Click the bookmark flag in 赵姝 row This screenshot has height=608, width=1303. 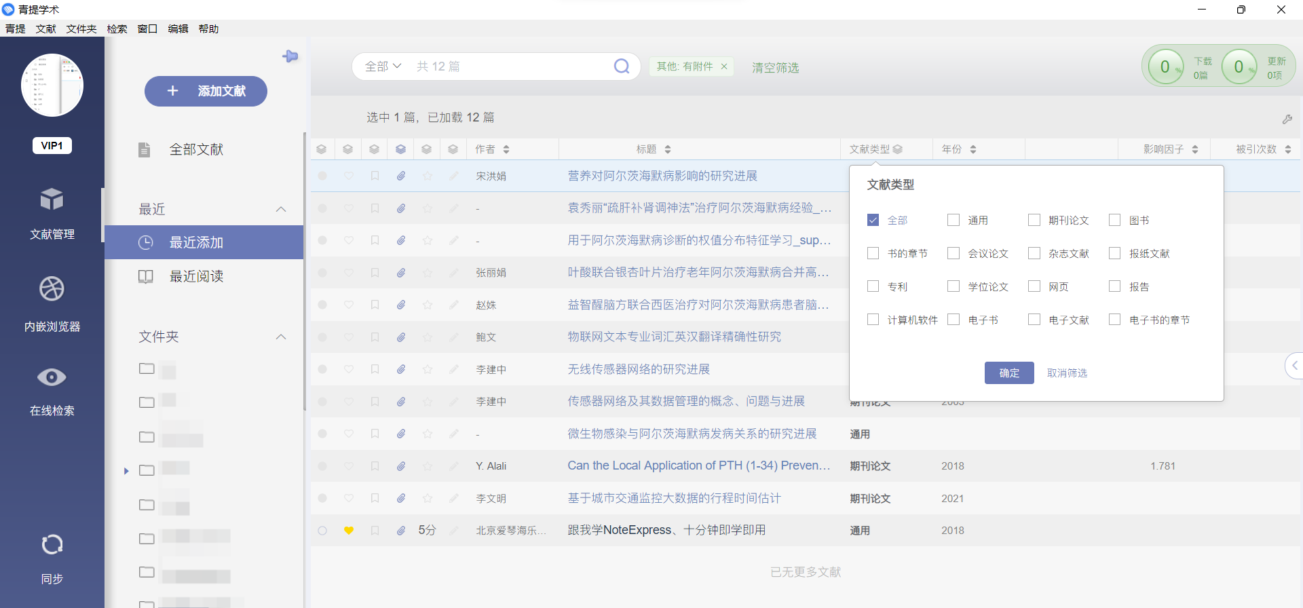click(375, 305)
